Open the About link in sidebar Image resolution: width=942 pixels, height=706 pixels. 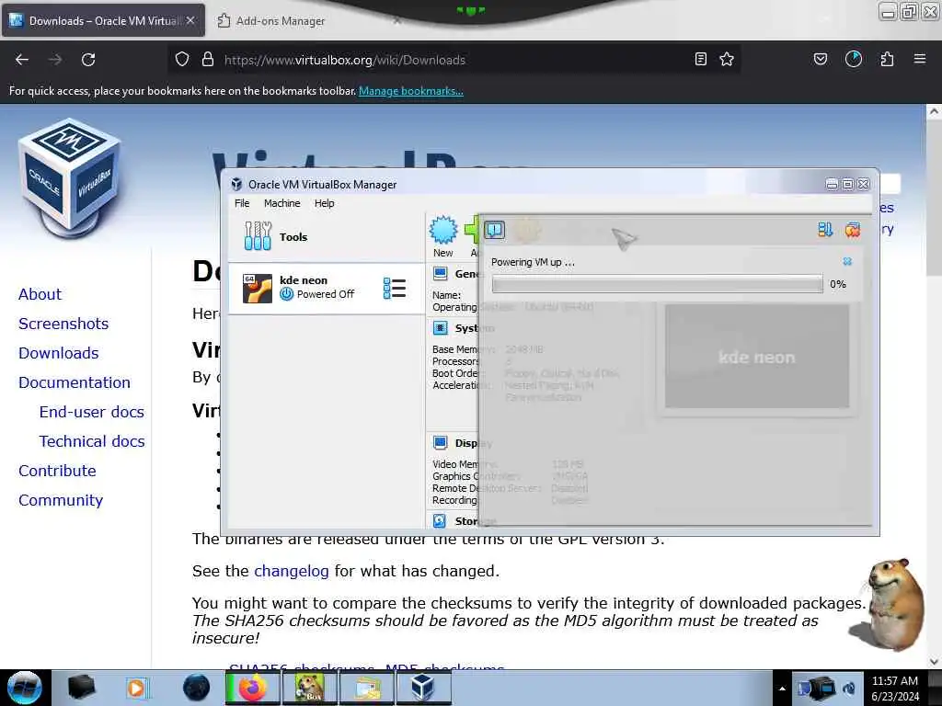coord(40,294)
